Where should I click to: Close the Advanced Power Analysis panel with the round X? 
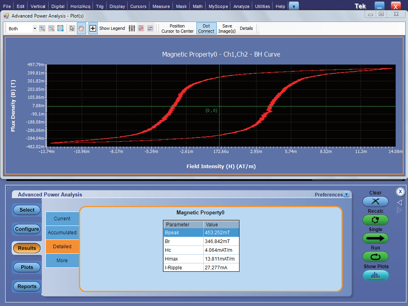coord(400,192)
